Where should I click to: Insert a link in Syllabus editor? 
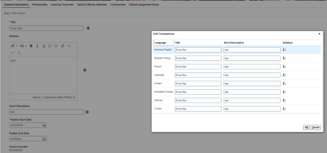(63, 46)
